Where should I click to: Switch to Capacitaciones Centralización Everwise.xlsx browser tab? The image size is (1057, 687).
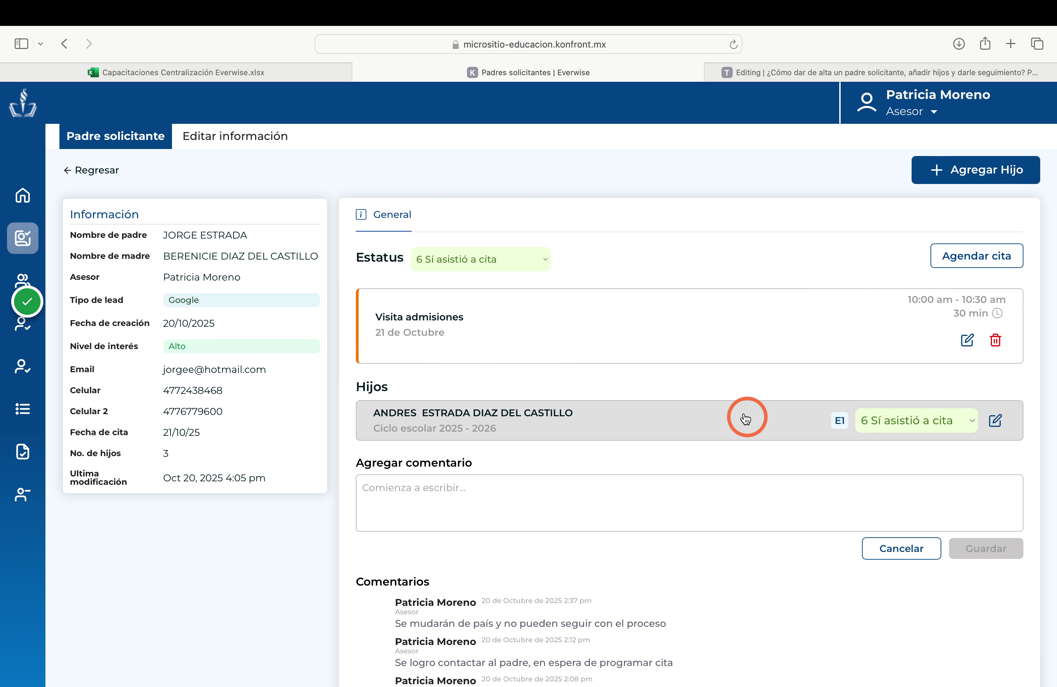(176, 72)
